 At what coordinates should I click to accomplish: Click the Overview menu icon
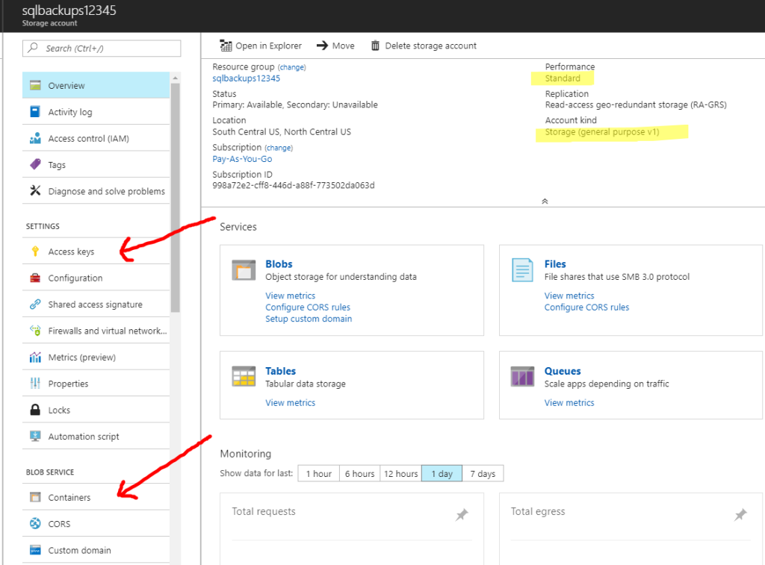tap(35, 85)
